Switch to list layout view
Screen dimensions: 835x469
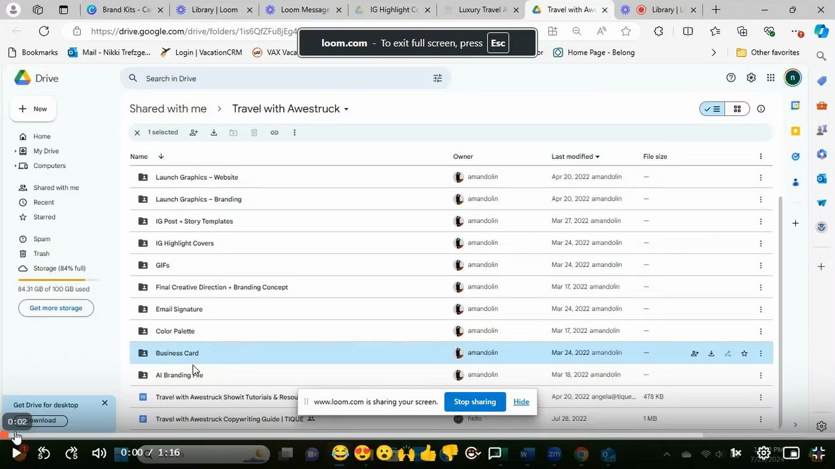point(712,109)
